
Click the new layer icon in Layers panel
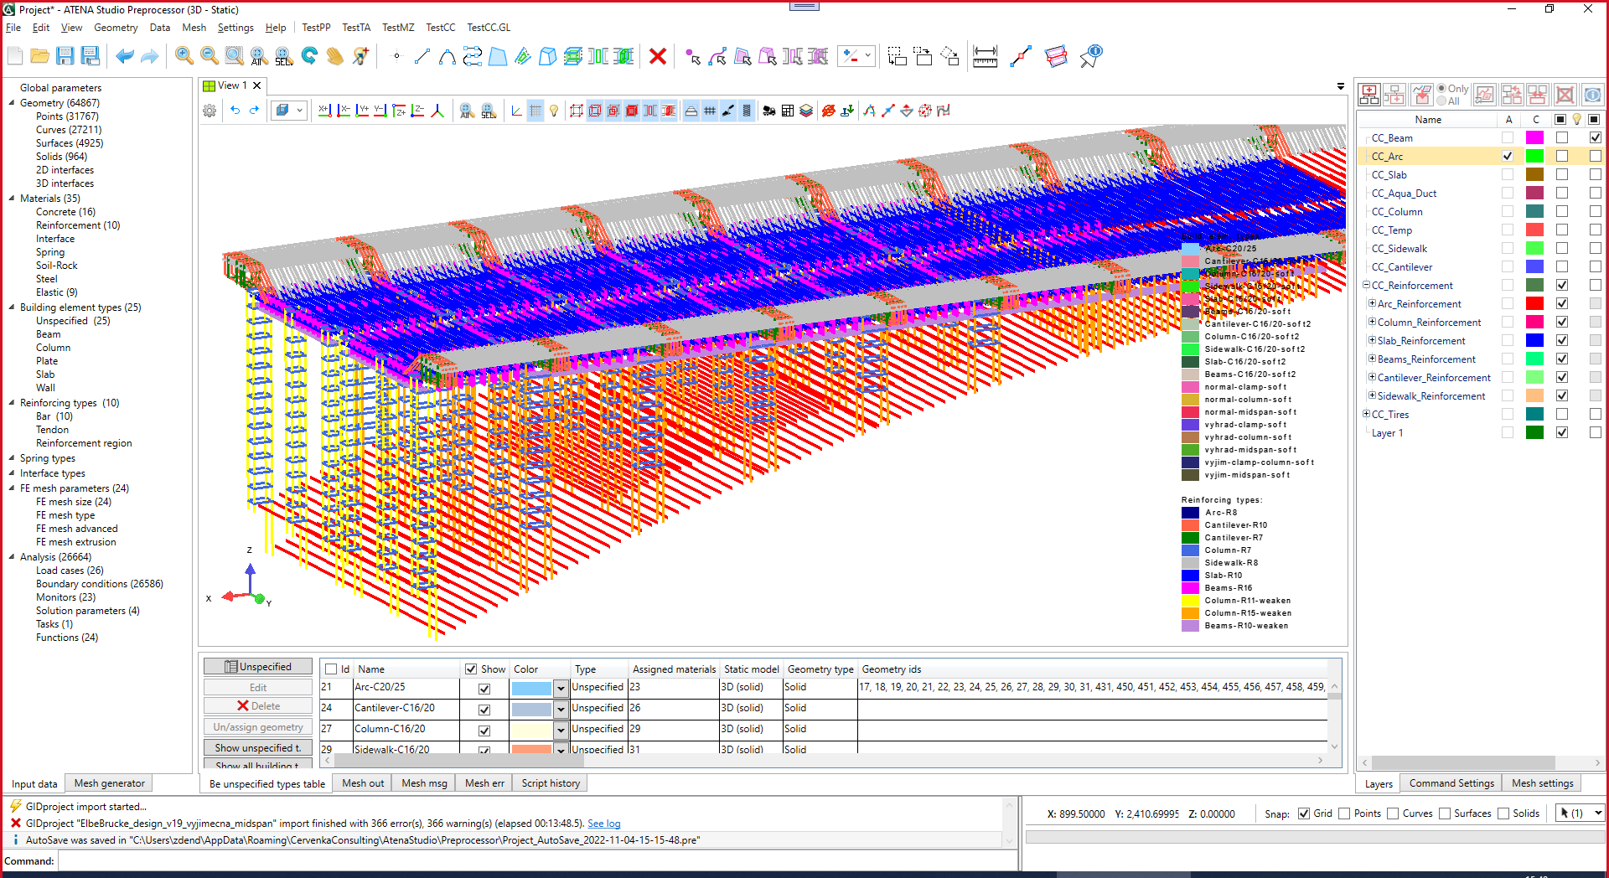click(1368, 95)
